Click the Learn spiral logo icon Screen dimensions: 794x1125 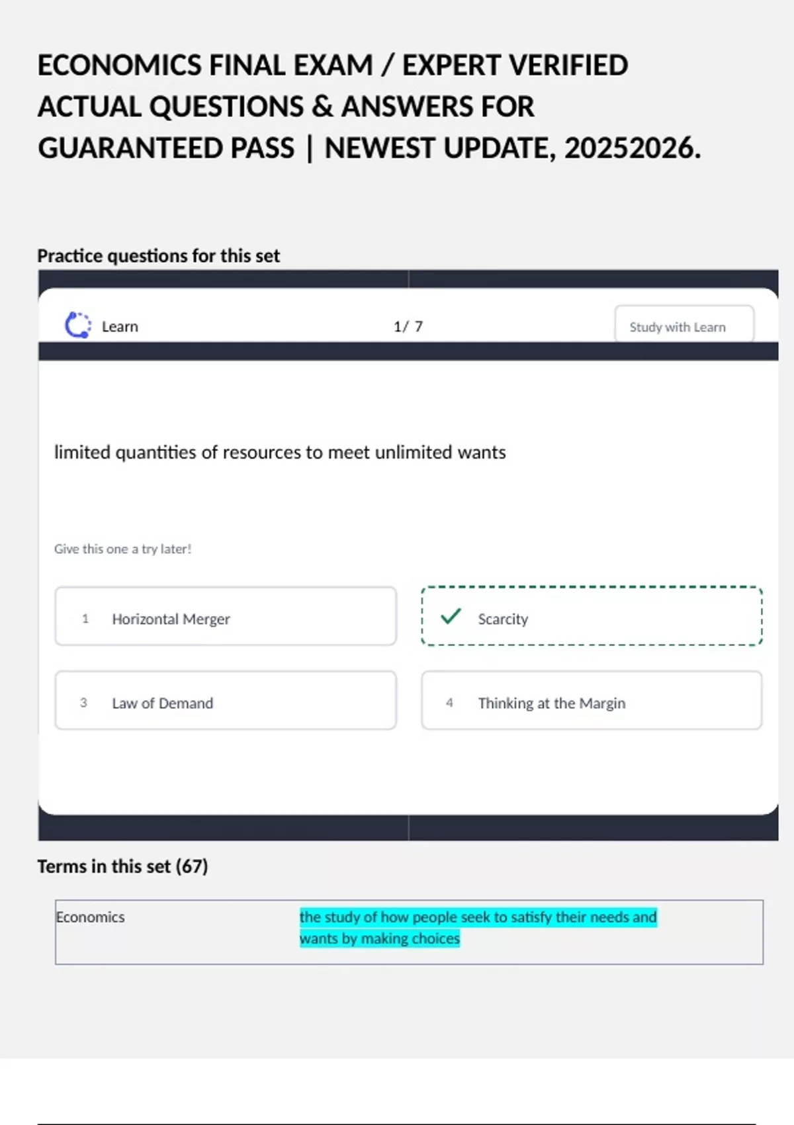coord(77,326)
